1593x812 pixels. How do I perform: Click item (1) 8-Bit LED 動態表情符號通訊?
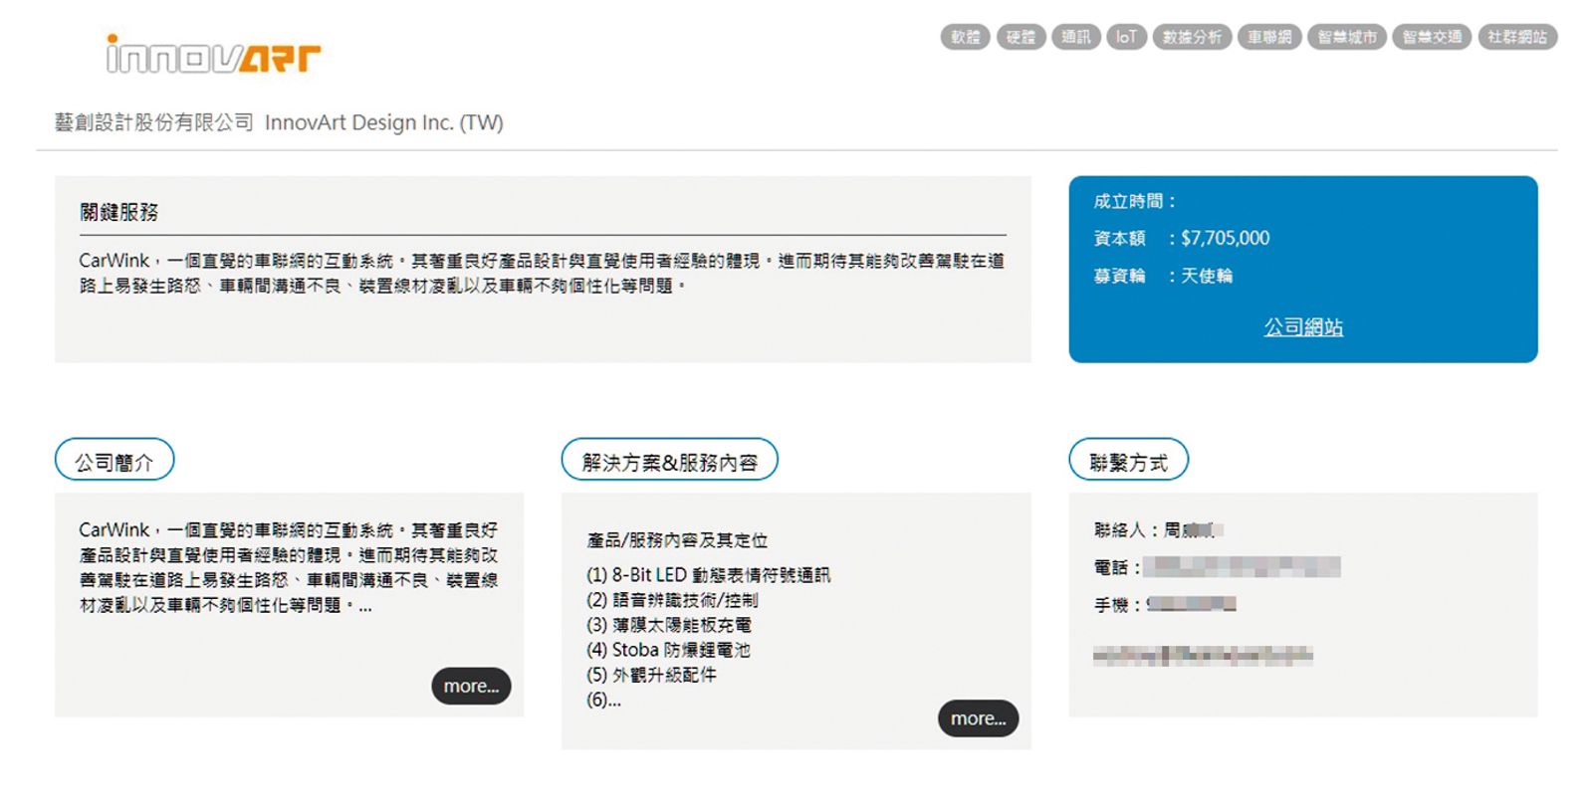click(708, 575)
